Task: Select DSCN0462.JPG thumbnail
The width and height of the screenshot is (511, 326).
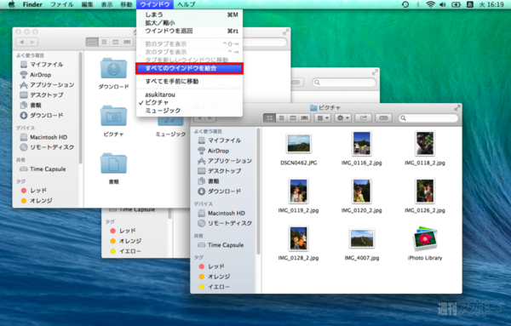Action: pyautogui.click(x=299, y=144)
